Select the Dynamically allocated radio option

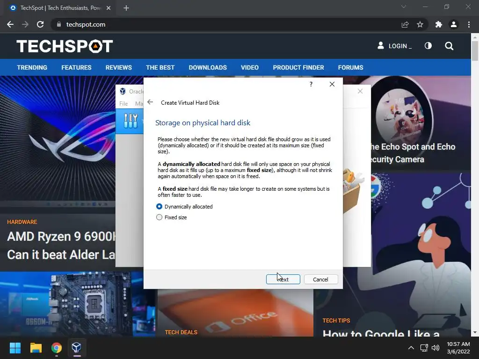pos(184,207)
